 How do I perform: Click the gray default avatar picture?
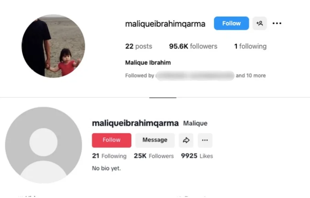click(x=43, y=145)
